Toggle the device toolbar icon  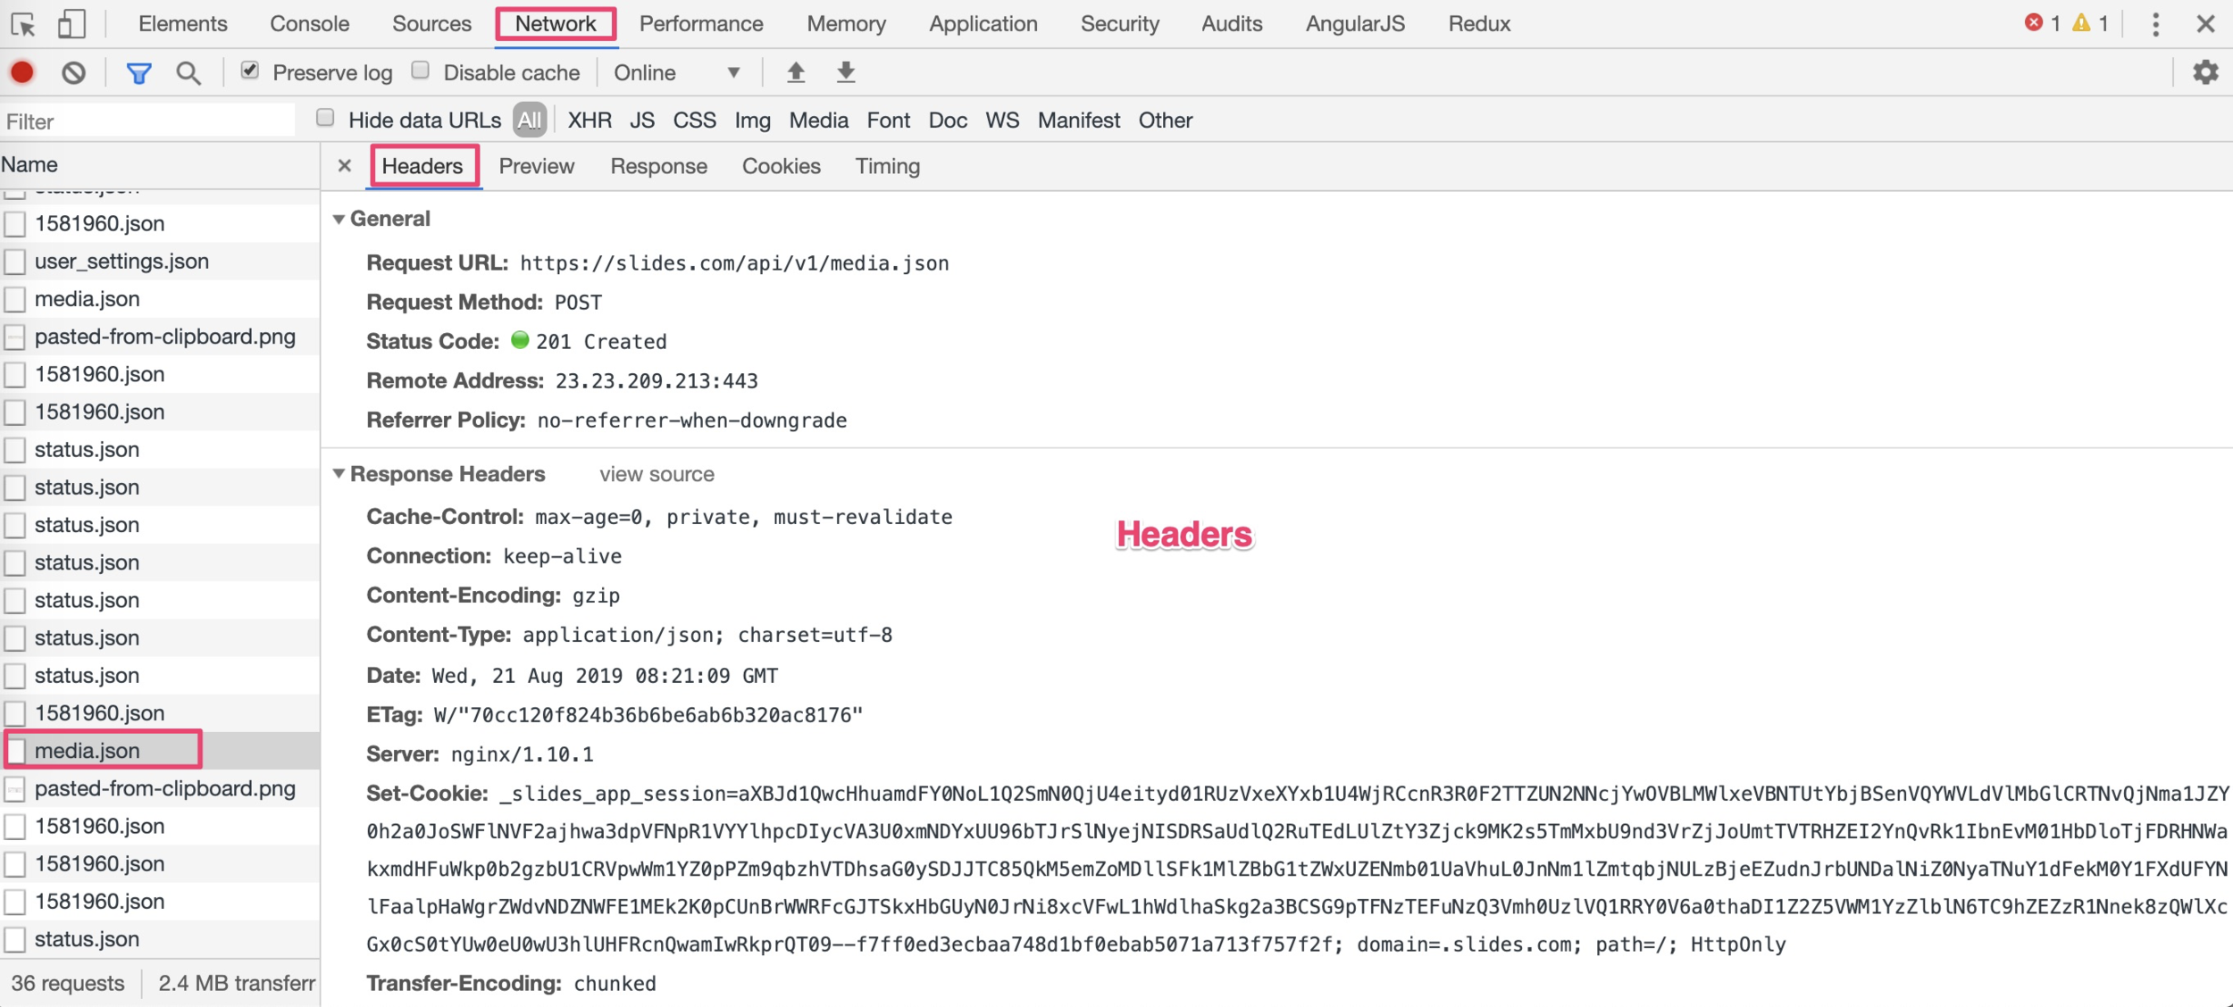[x=71, y=24]
